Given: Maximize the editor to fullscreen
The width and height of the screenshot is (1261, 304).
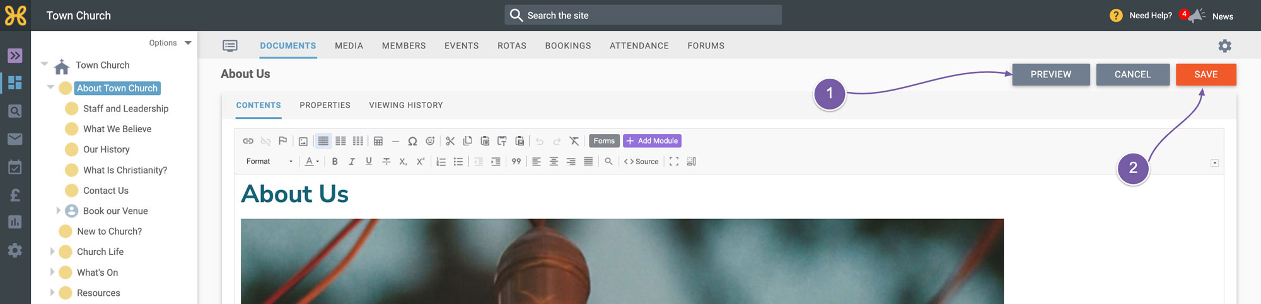Looking at the screenshot, I should coord(674,162).
